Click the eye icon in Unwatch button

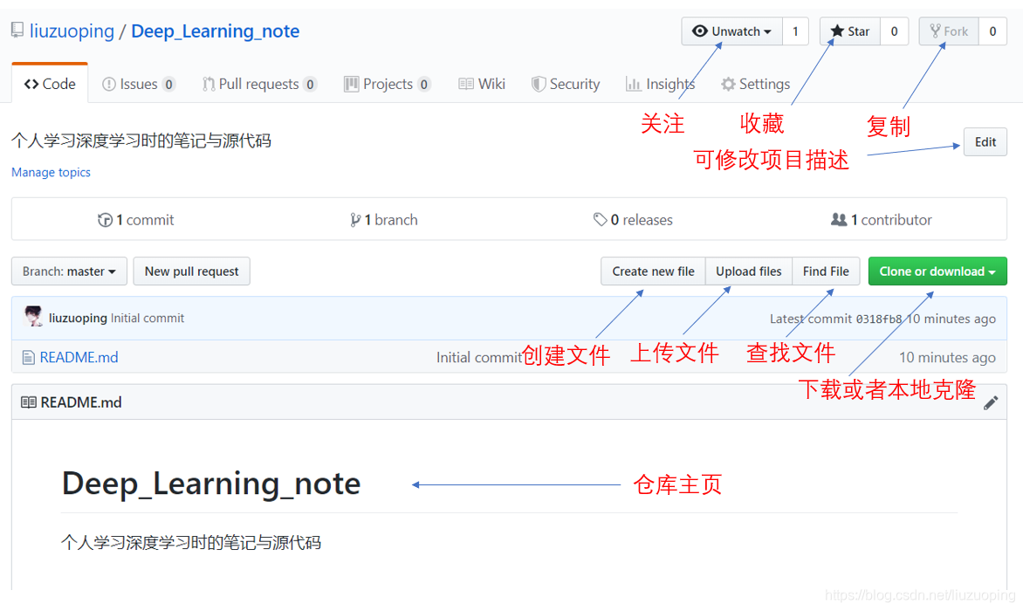[x=699, y=31]
